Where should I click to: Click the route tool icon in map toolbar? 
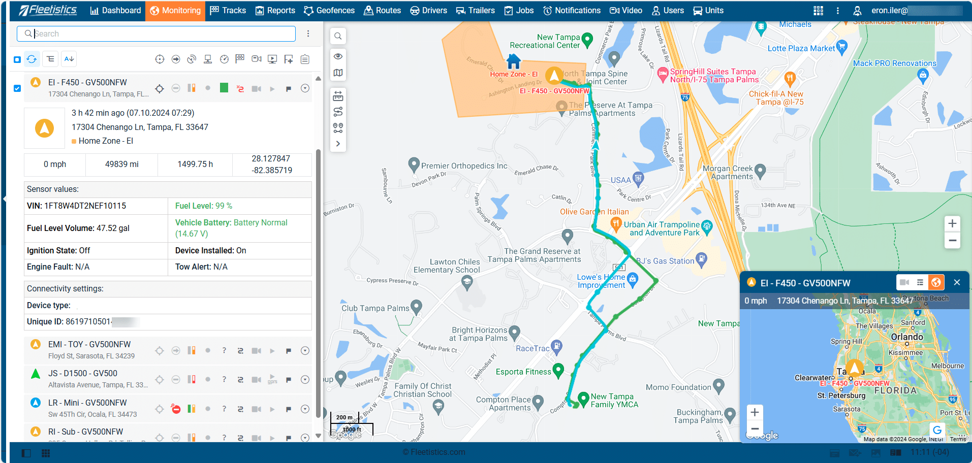338,112
